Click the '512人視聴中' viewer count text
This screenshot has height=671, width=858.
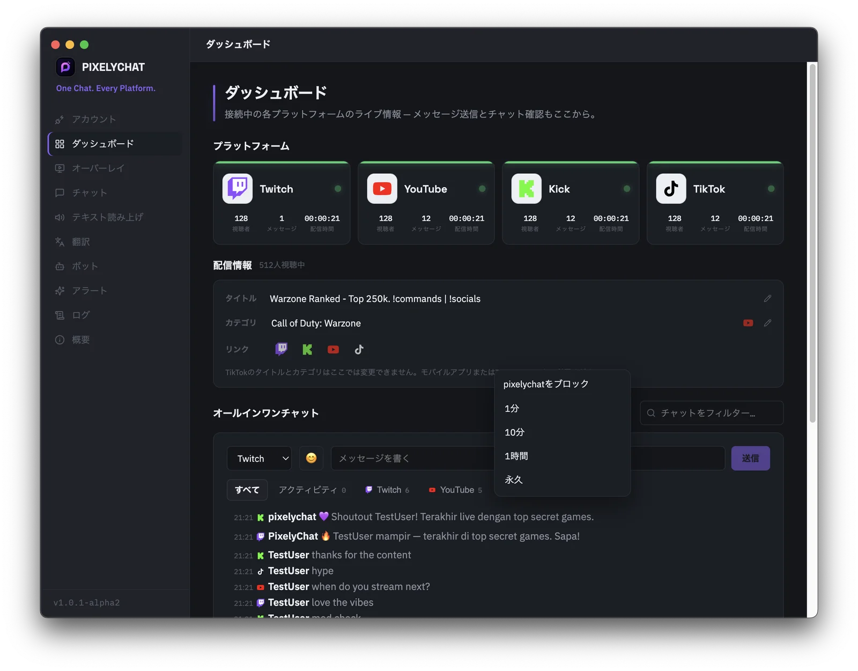[282, 265]
